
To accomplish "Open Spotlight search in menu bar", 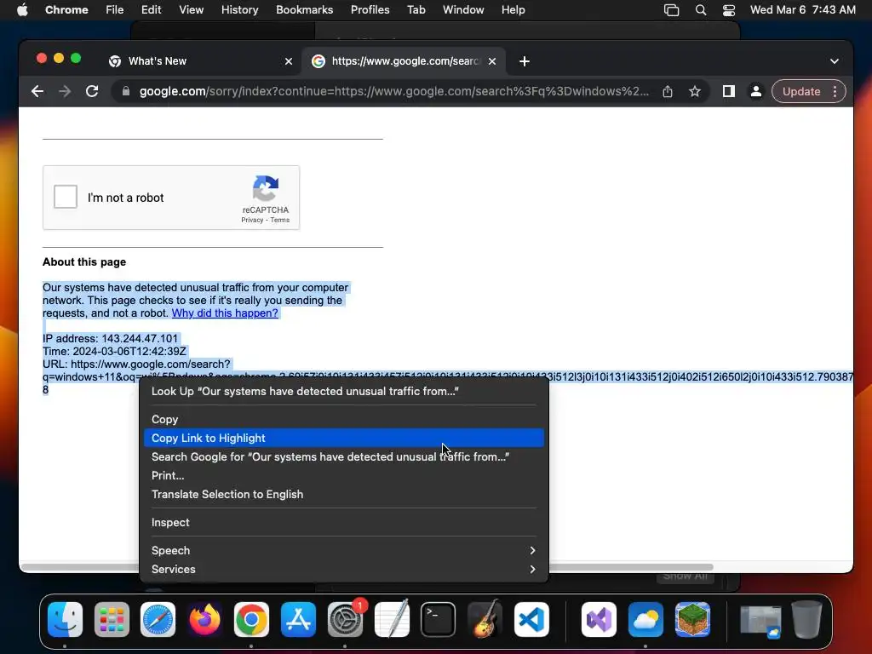I will [701, 9].
